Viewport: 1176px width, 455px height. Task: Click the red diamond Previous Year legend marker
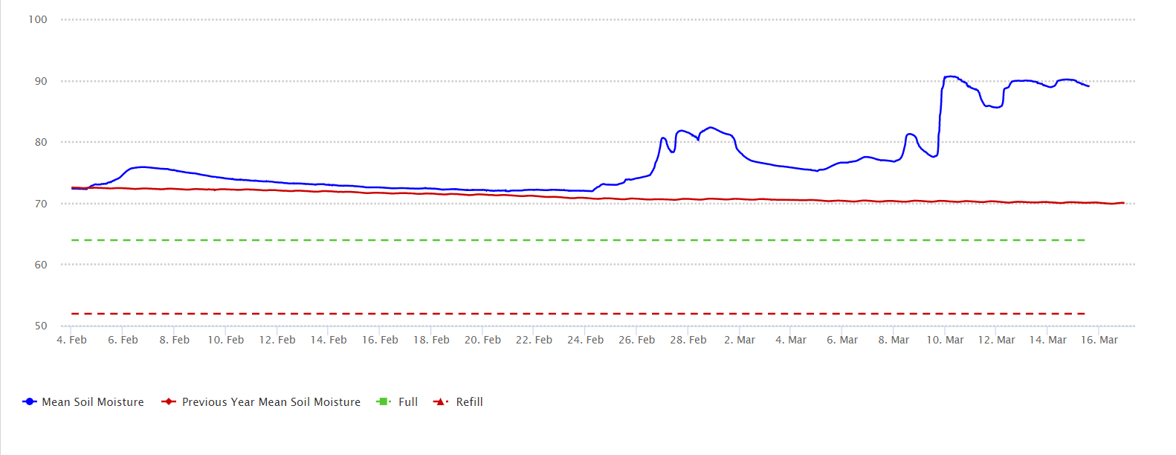[x=169, y=401]
